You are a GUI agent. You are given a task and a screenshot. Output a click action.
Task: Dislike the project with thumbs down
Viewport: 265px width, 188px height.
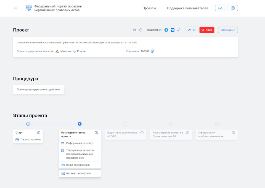tap(207, 30)
